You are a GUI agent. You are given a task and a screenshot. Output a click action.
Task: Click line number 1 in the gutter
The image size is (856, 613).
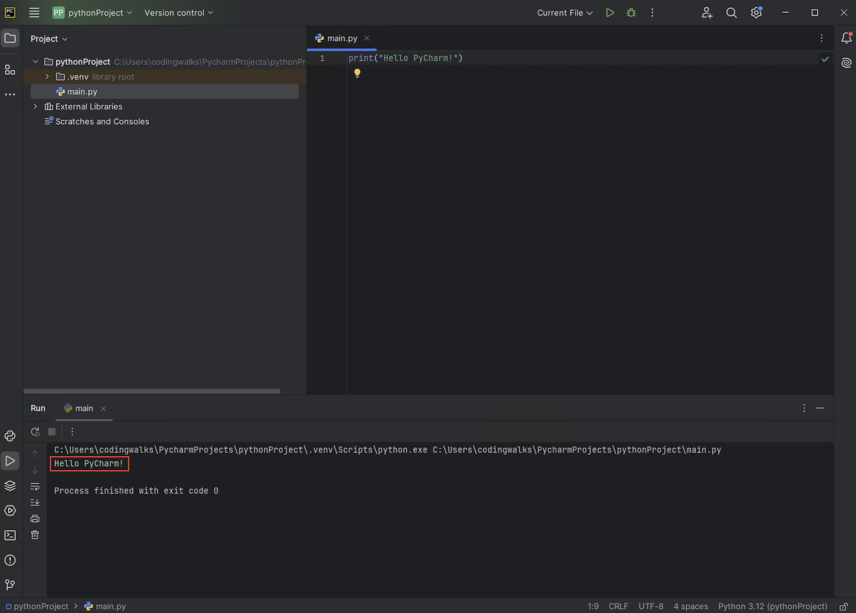tap(322, 58)
